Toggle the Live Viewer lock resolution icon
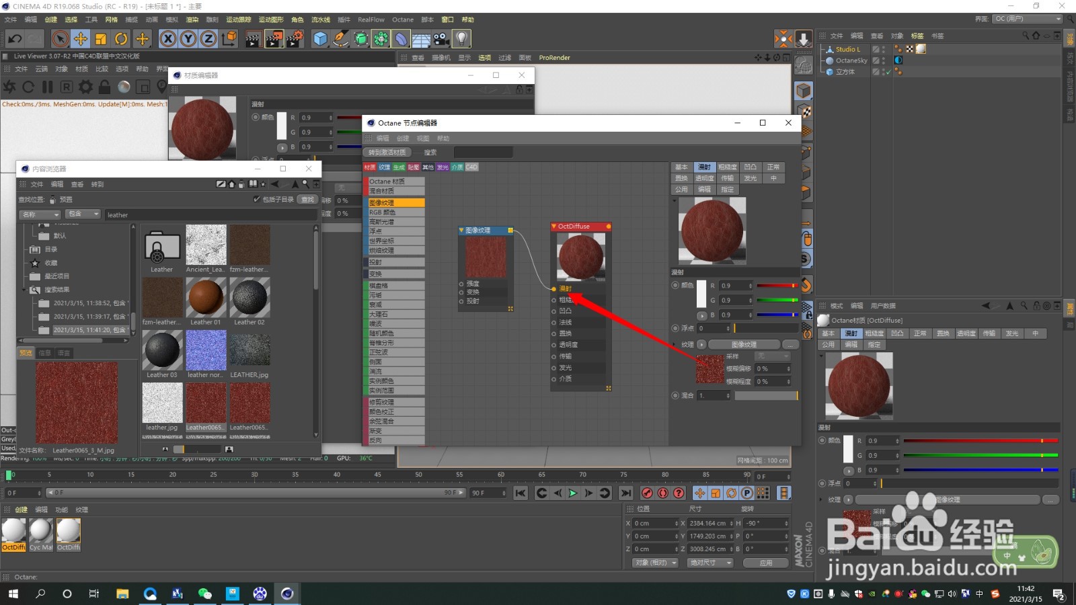 click(104, 87)
